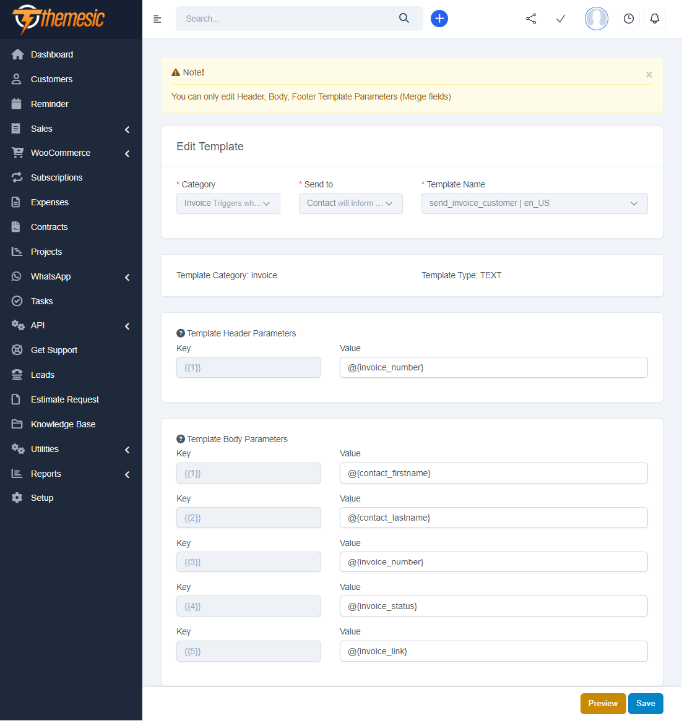
Task: Click the @{invoice_status} value field
Action: coord(493,606)
